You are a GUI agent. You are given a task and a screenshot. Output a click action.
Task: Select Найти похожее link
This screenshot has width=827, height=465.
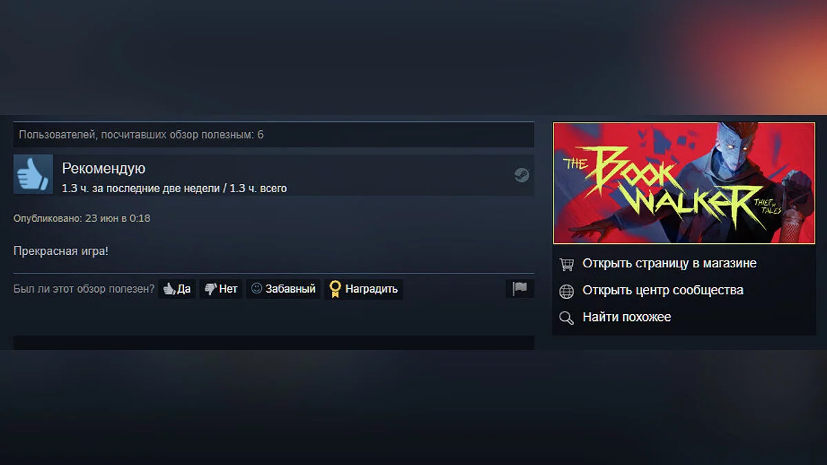(x=626, y=317)
